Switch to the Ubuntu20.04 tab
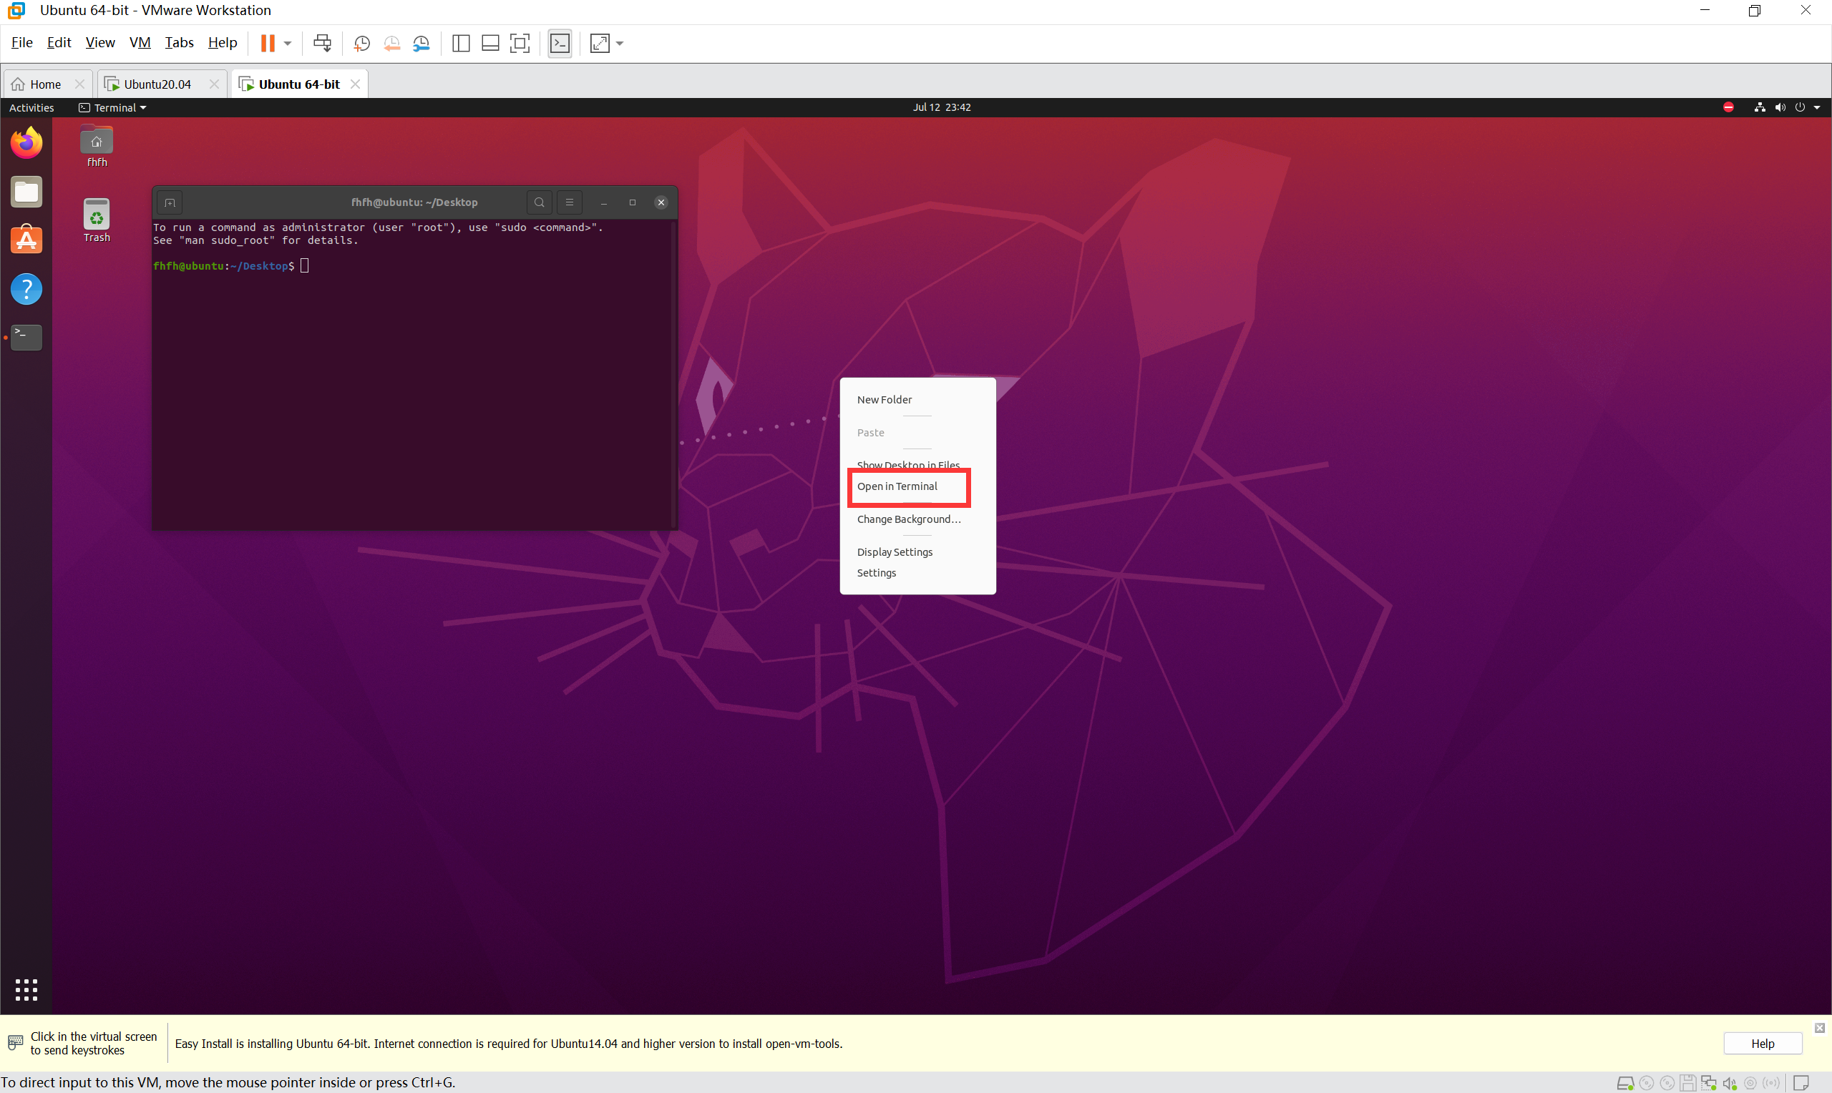1832x1093 pixels. coord(157,84)
